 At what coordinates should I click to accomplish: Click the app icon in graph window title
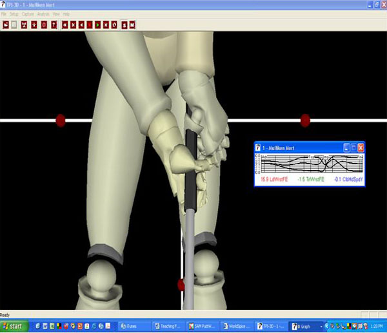click(x=257, y=147)
